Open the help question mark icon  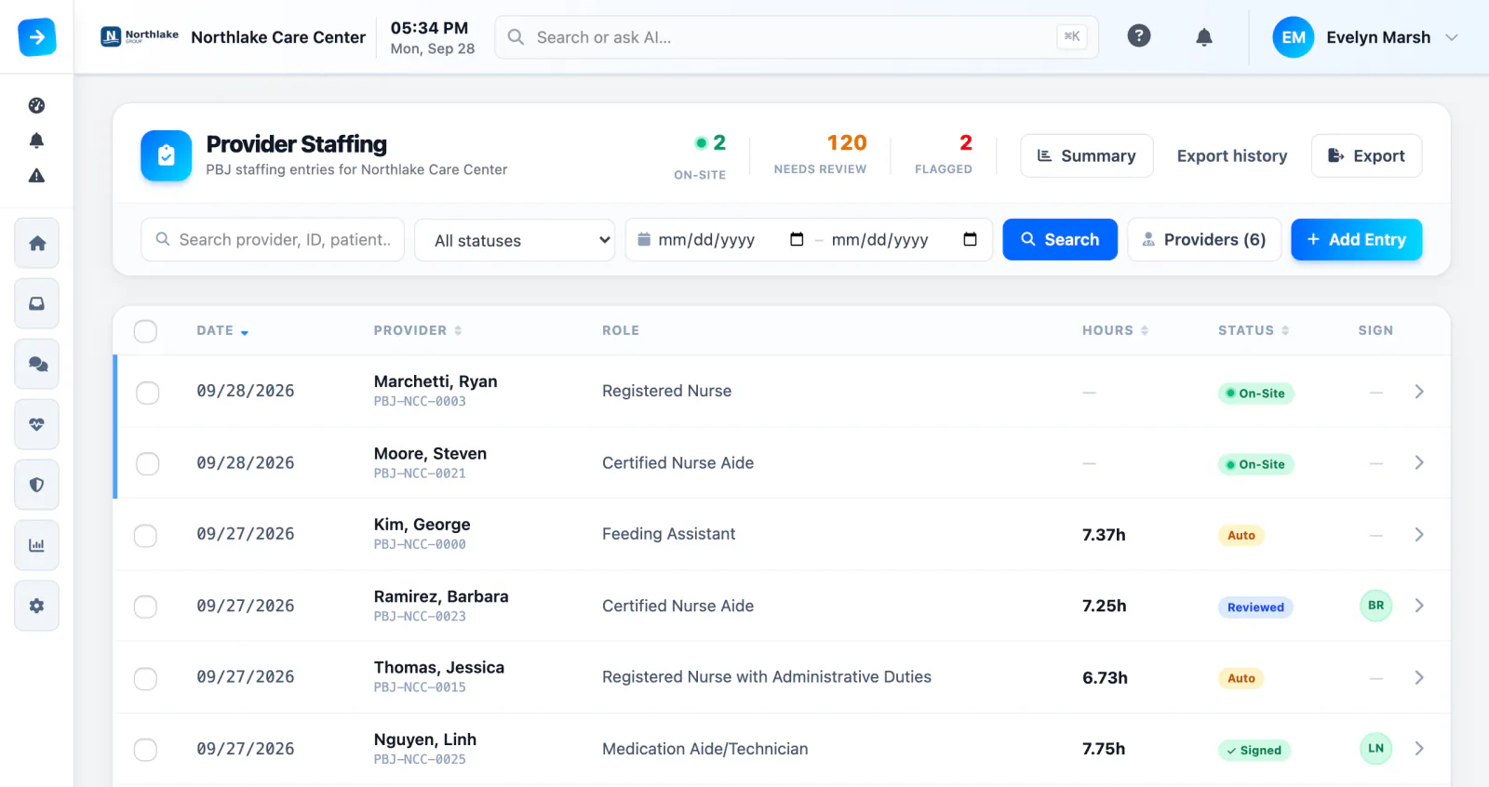[x=1139, y=36]
